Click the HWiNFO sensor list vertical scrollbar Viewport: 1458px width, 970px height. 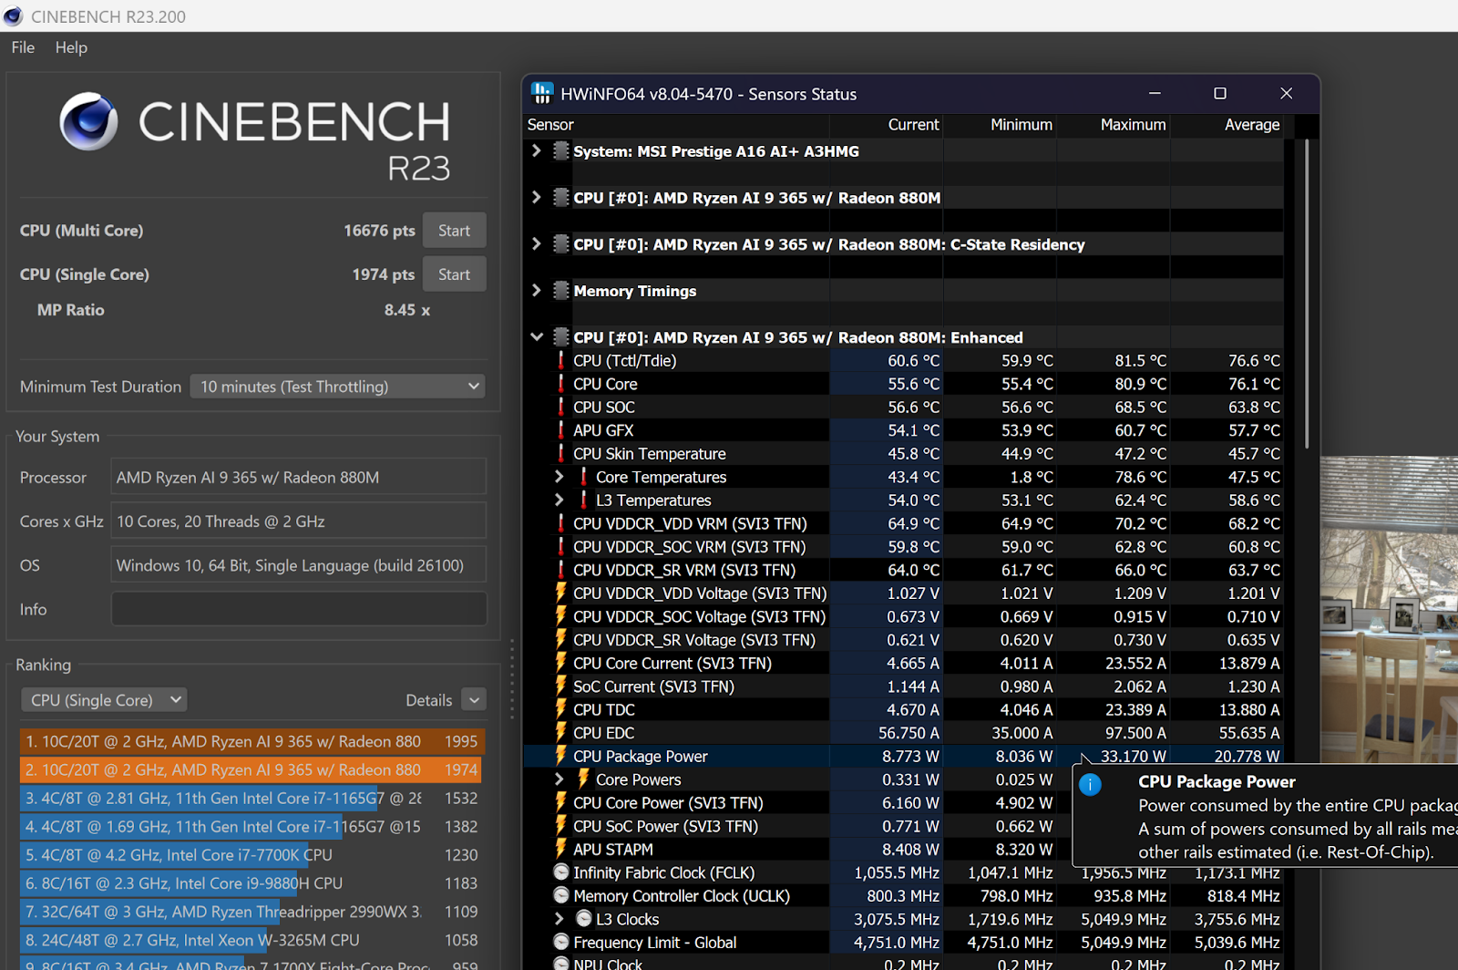coord(1307,294)
